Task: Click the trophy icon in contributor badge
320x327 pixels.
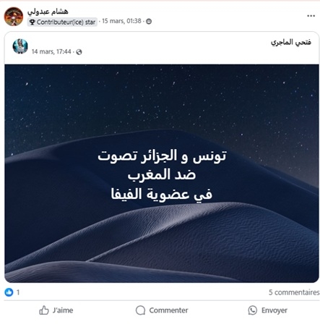Action: (x=32, y=22)
